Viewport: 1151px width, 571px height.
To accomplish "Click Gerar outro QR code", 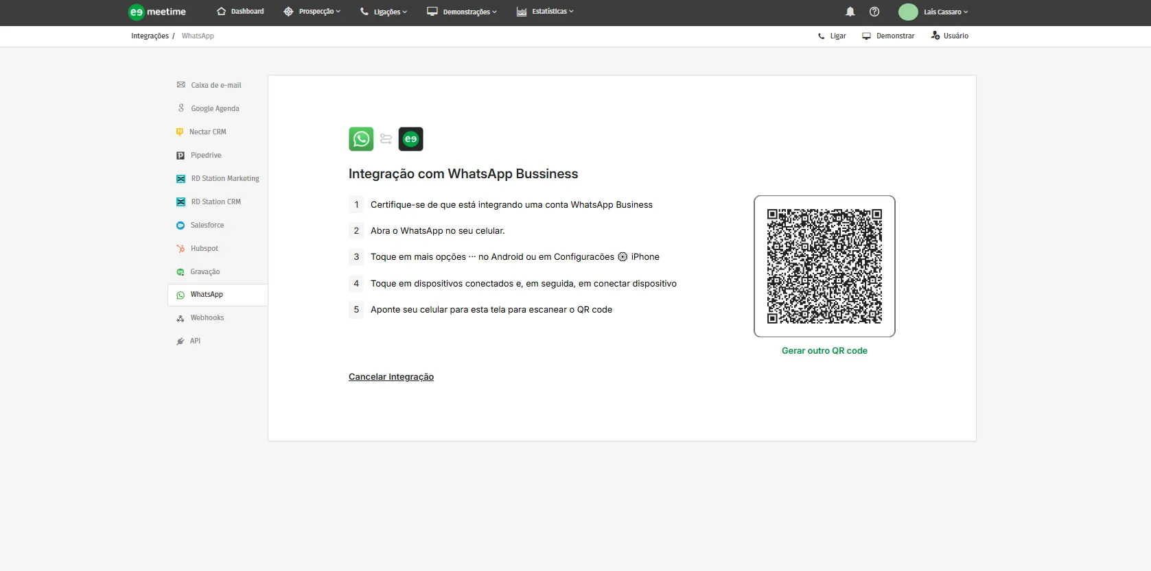I will click(x=824, y=350).
